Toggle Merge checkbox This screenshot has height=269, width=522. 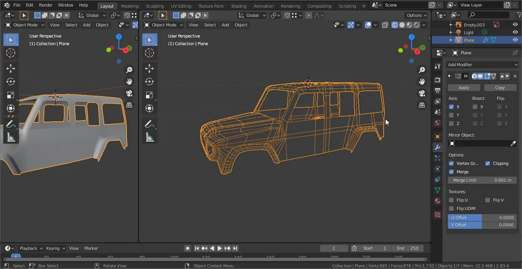[451, 172]
